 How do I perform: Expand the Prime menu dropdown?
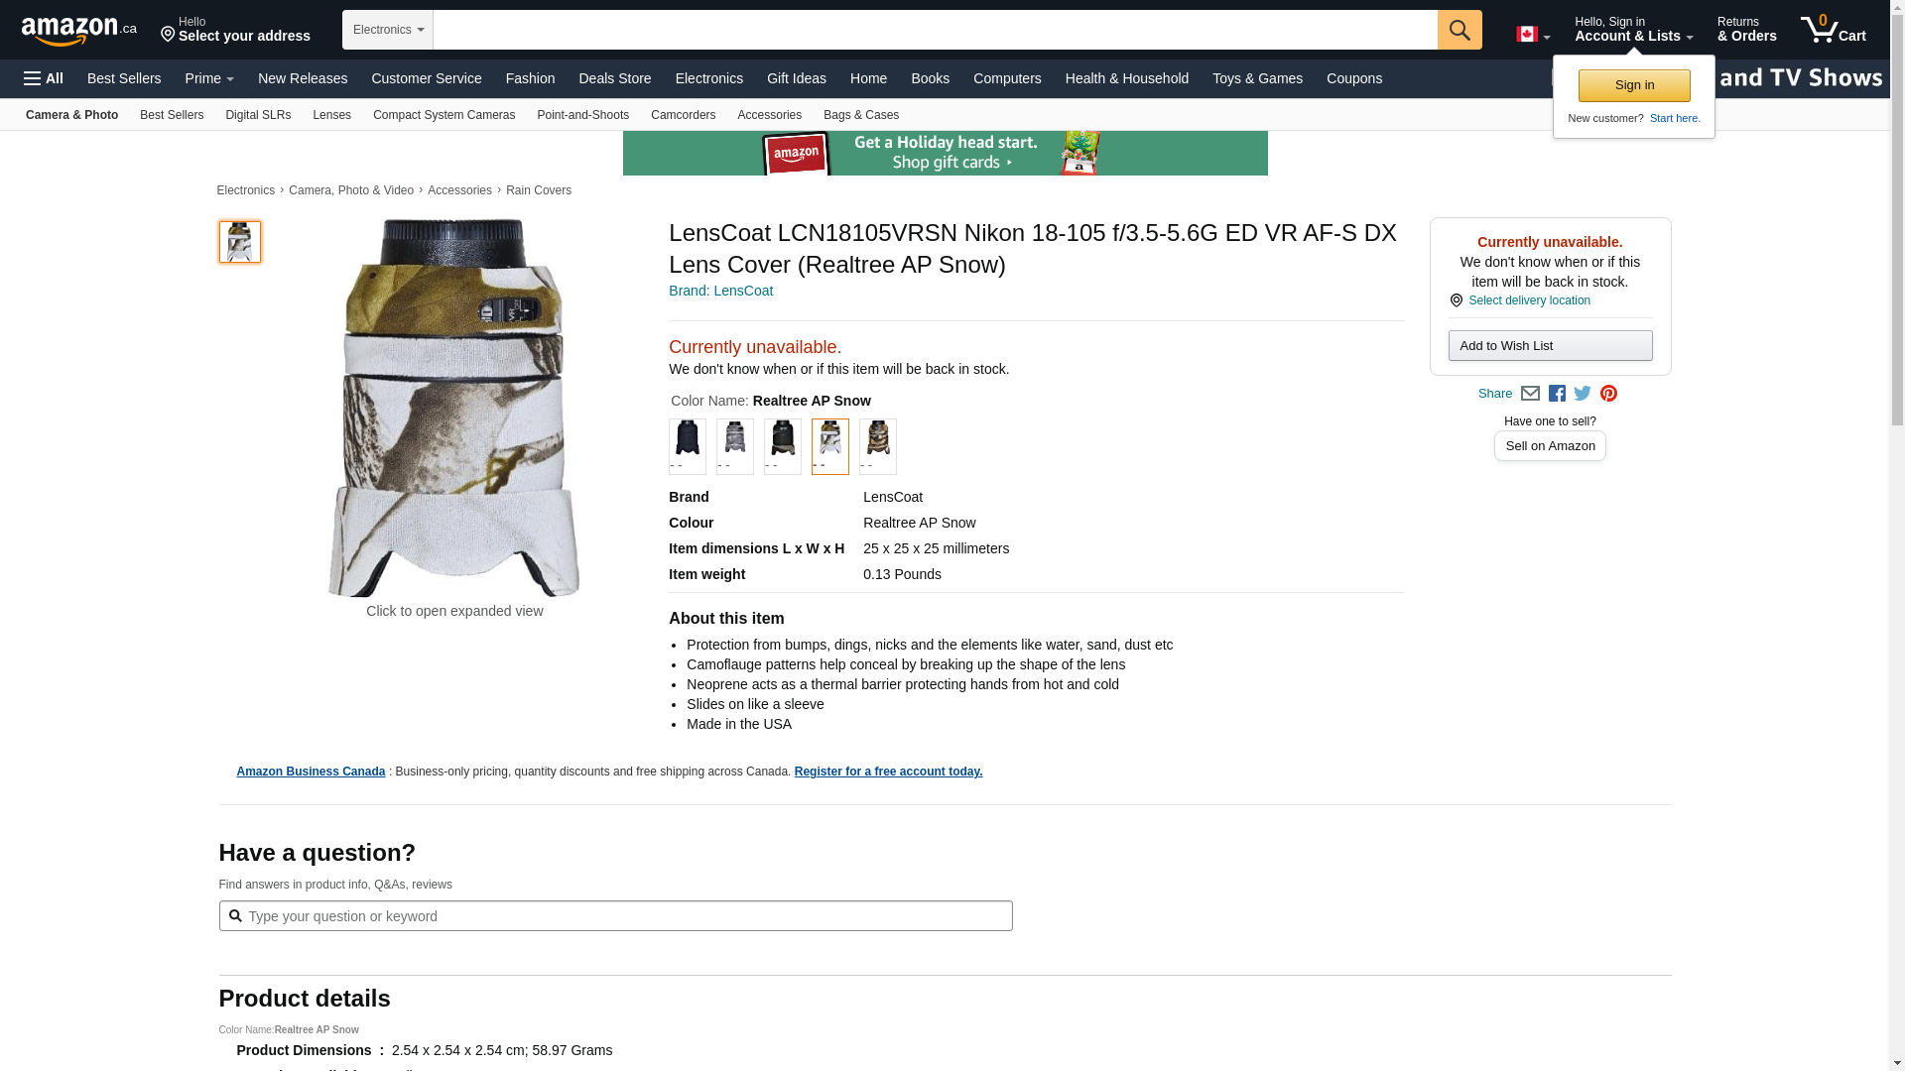point(209,78)
